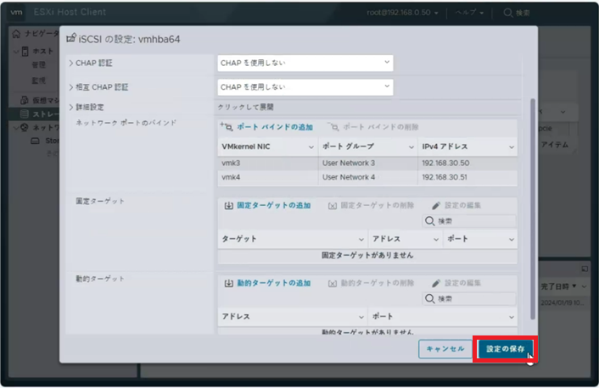
Task: Click the vm logo in header
Action: click(16, 12)
